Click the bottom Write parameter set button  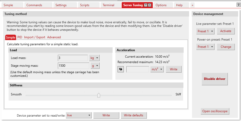[106, 115]
